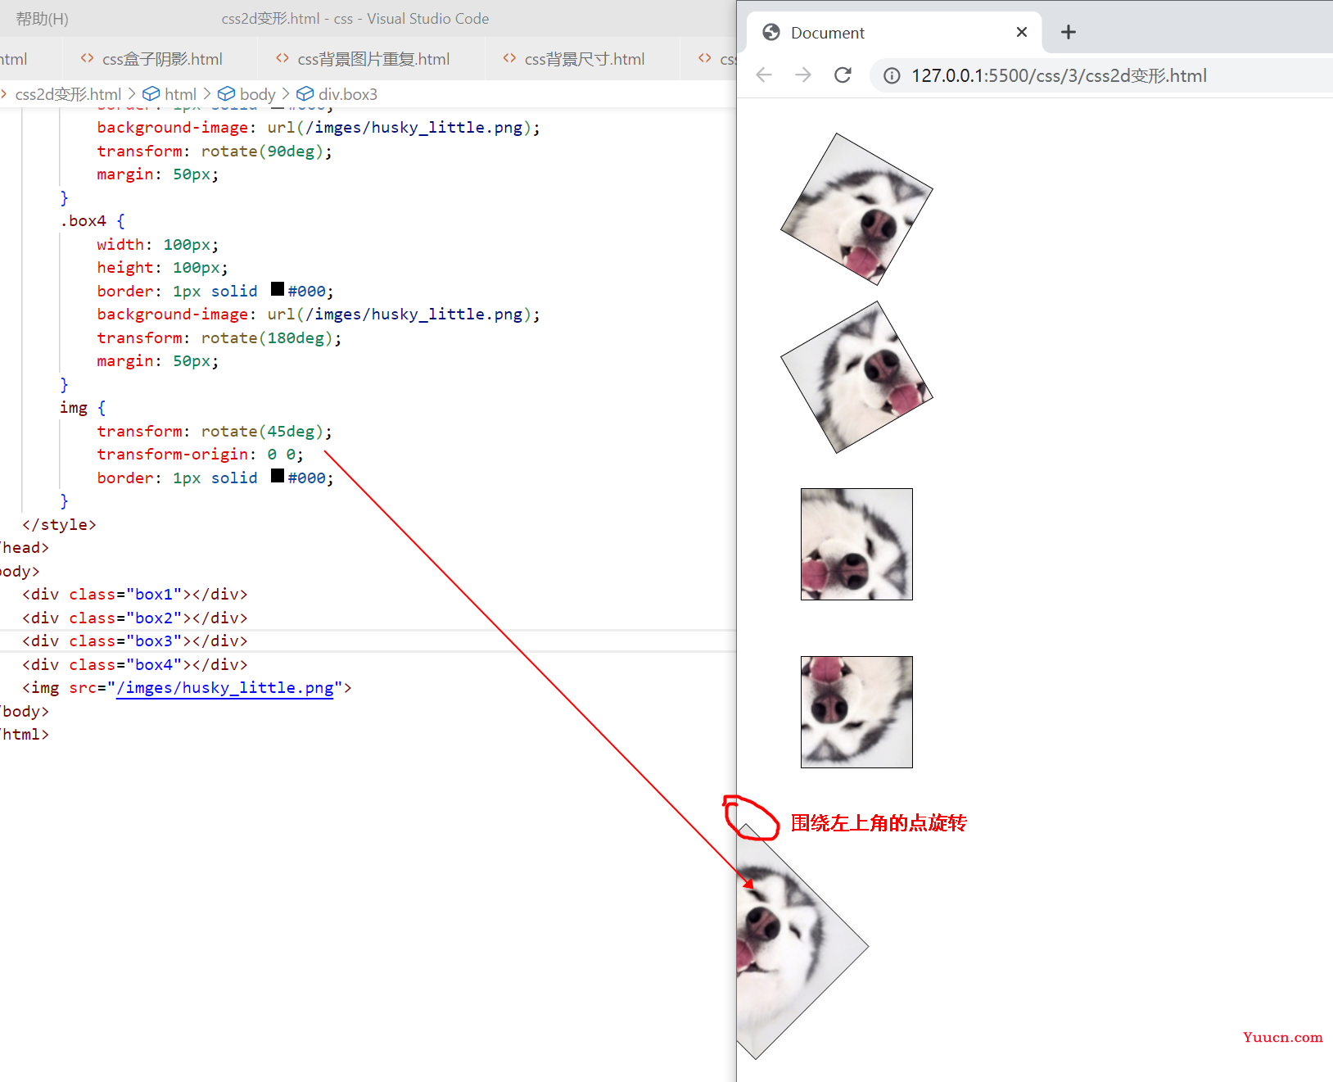Click the div class="box3" line
Screen dimensions: 1333x1082
point(135,641)
